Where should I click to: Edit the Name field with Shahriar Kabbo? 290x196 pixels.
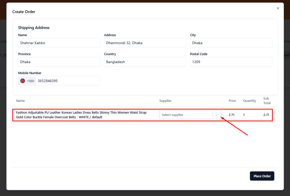[59, 43]
